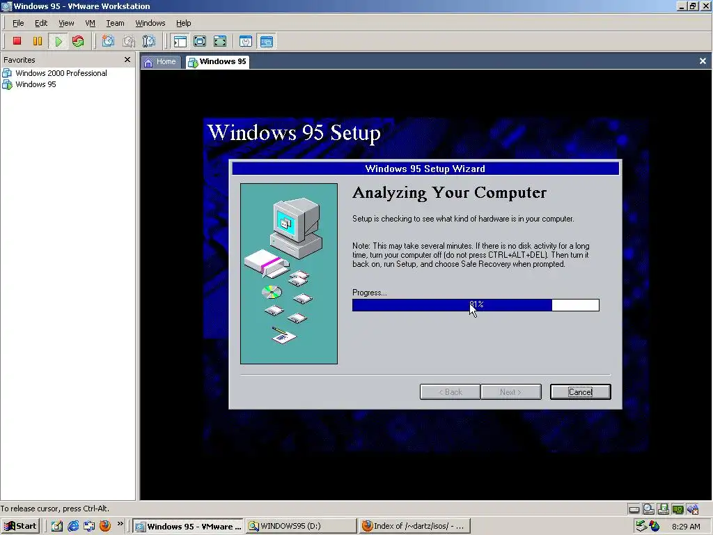Image resolution: width=713 pixels, height=535 pixels.
Task: Suspend the VM with the yellow pause icon
Action: [x=38, y=41]
